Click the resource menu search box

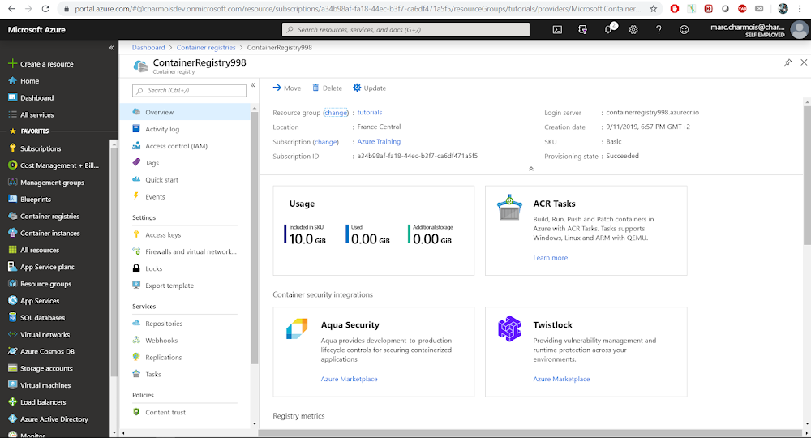point(189,91)
